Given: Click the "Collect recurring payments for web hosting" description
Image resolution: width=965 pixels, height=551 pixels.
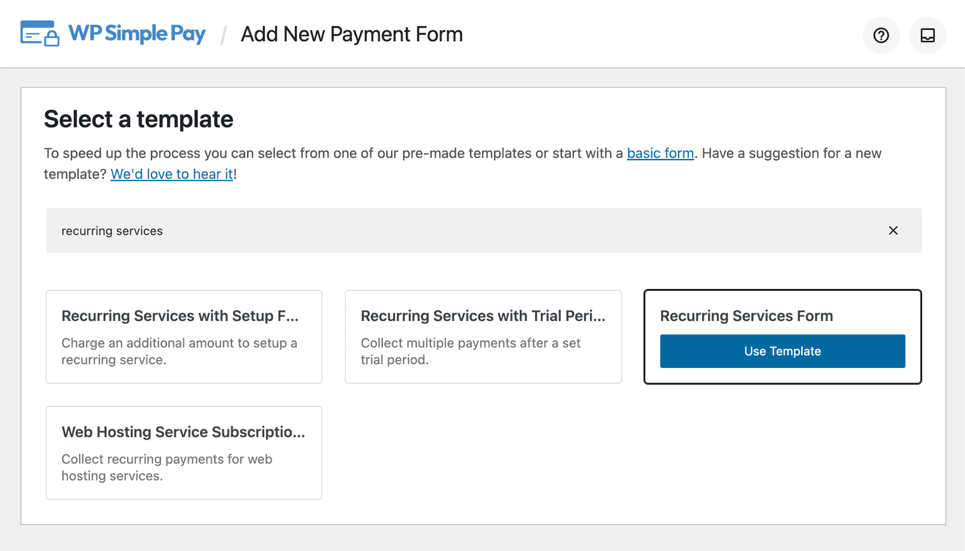Looking at the screenshot, I should [167, 467].
